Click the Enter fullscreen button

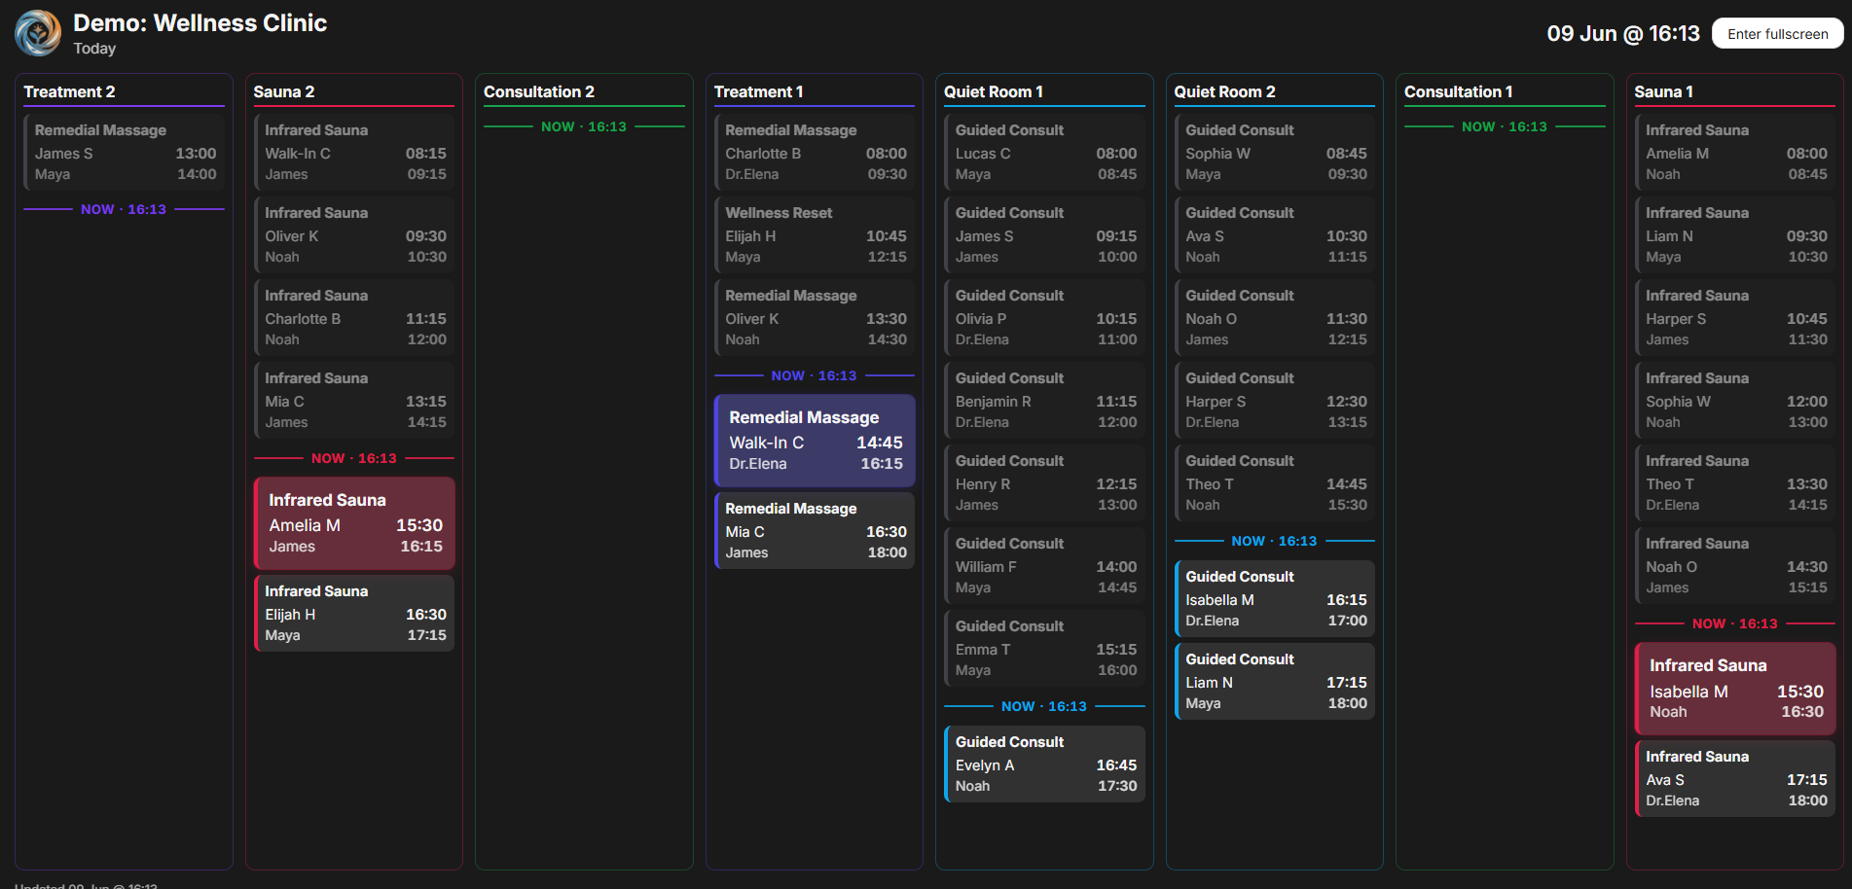pos(1777,33)
